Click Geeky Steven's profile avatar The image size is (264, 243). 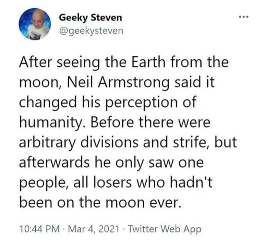pos(35,24)
